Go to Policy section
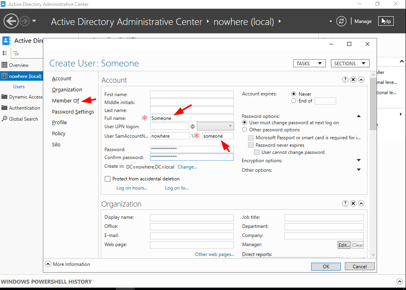This screenshot has width=406, height=290. [x=58, y=133]
